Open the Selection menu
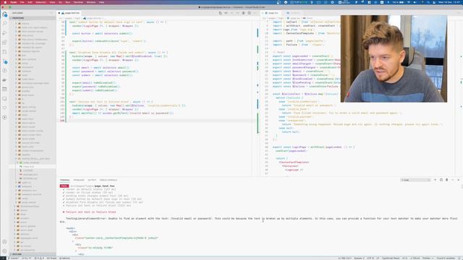 [41, 2]
